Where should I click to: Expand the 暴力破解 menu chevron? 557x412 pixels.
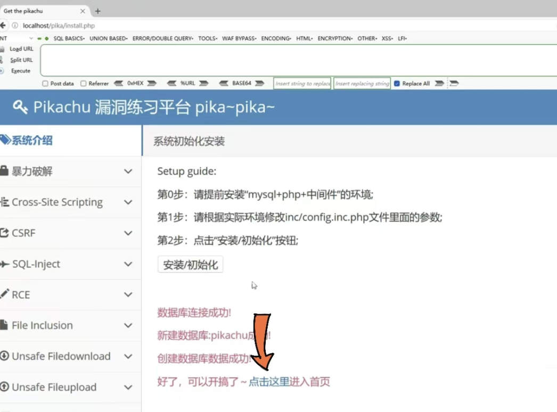click(128, 171)
